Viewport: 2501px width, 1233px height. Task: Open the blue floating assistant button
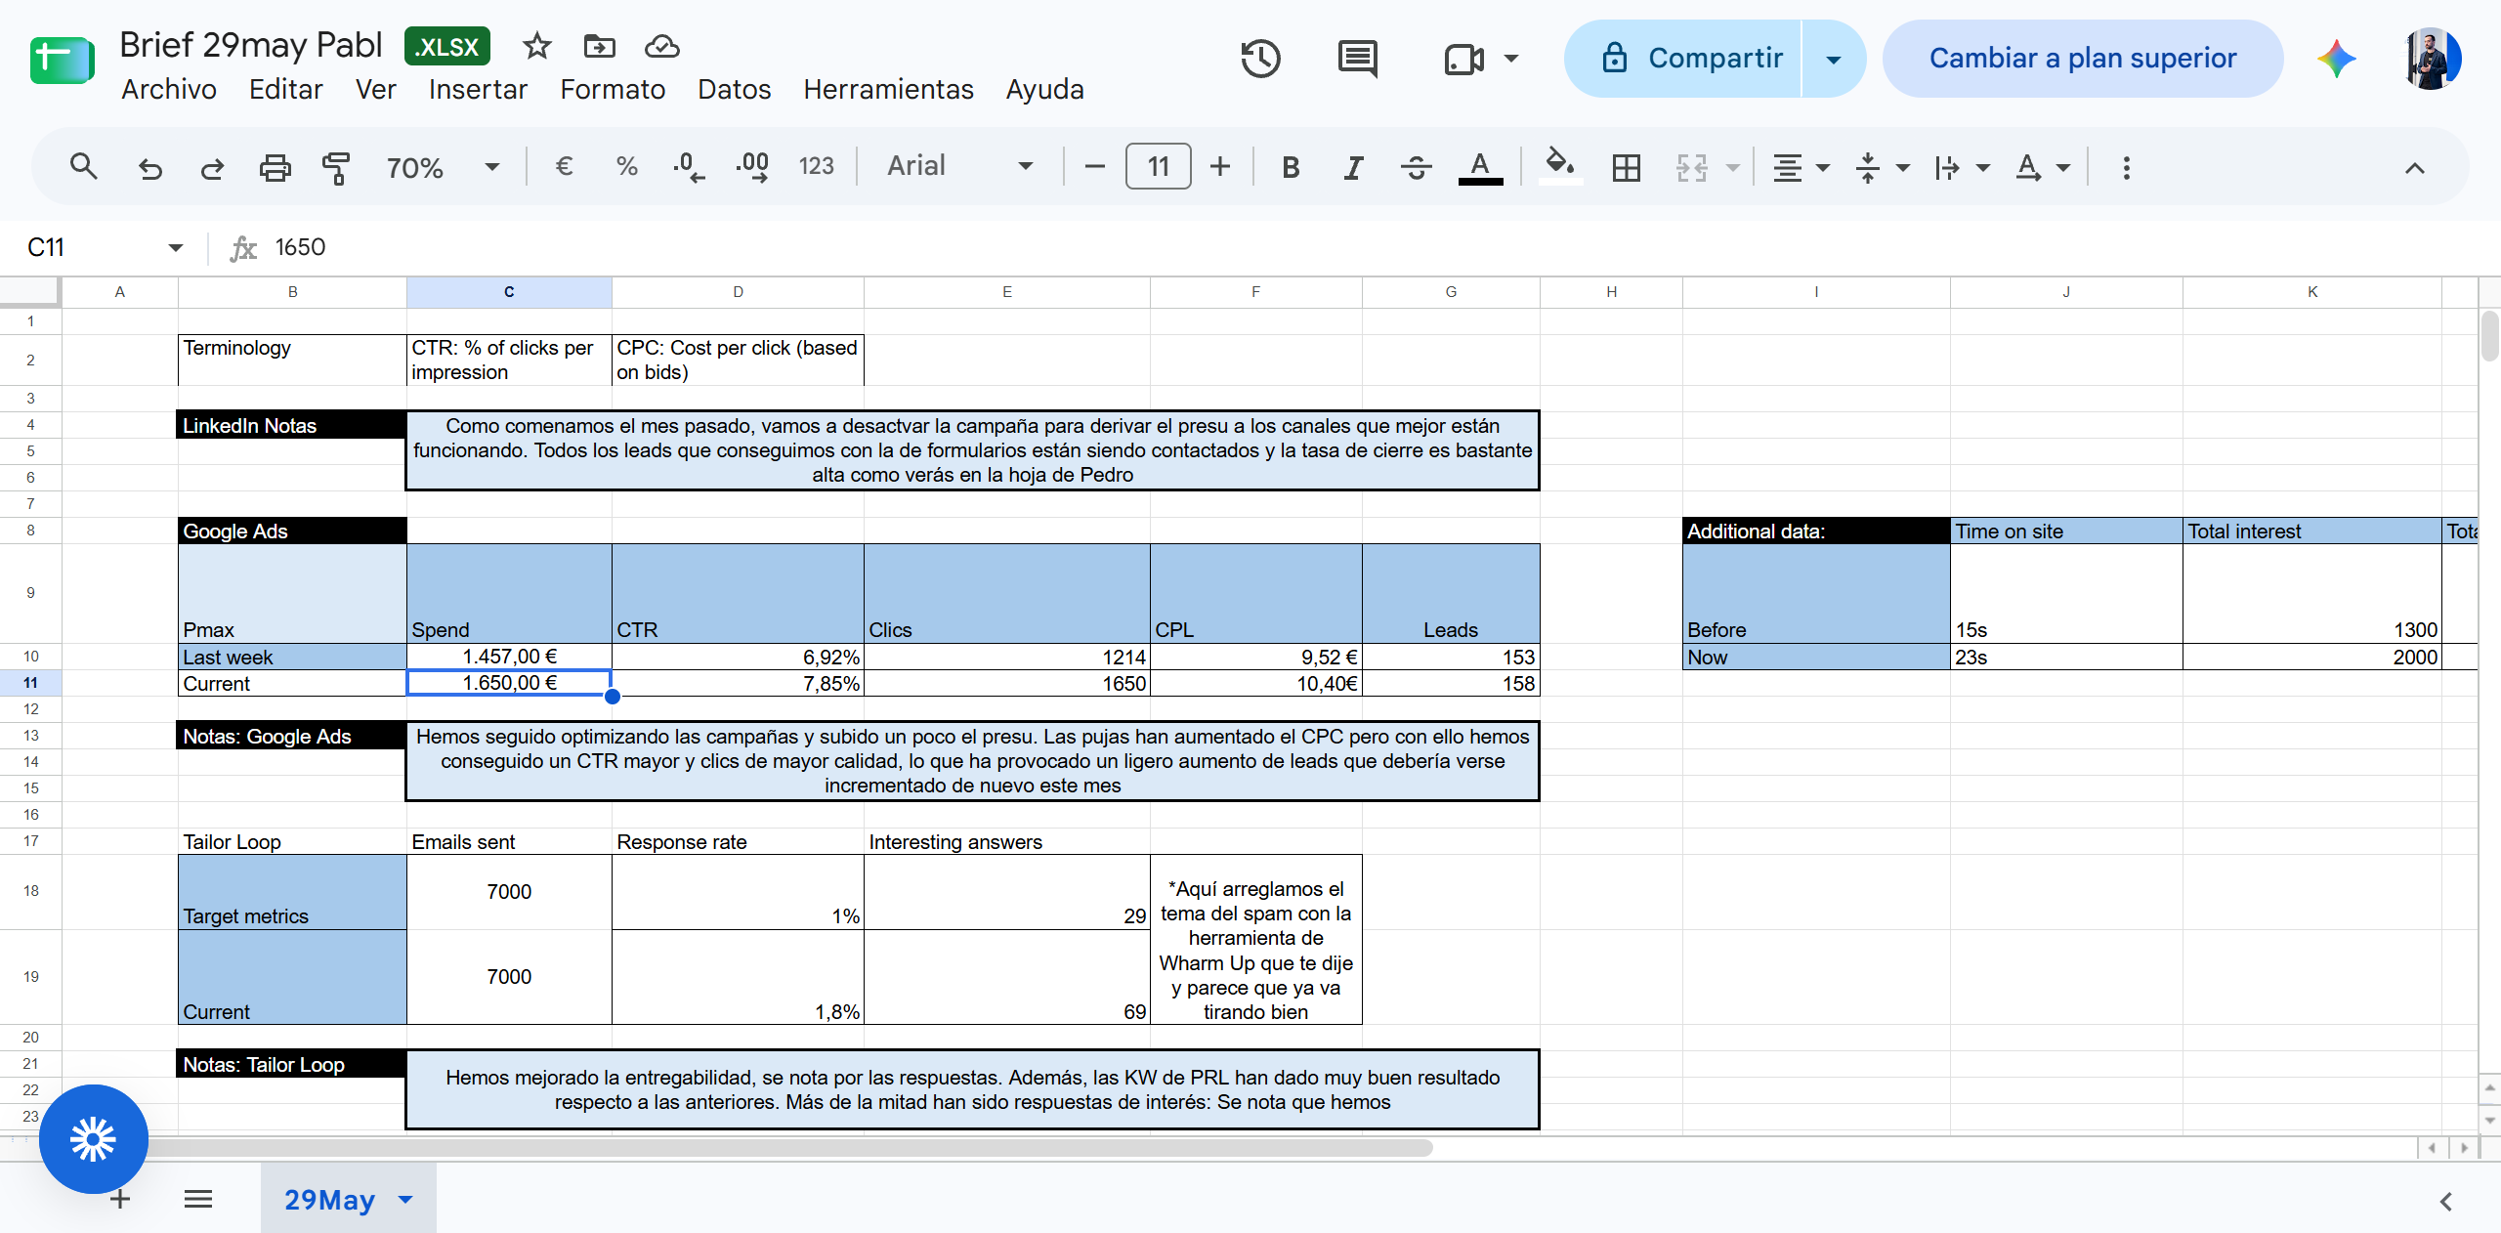click(94, 1139)
